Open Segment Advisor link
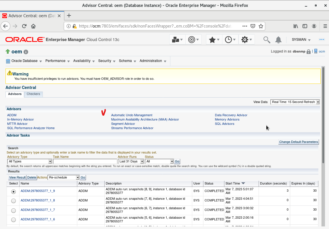 tap(123, 124)
